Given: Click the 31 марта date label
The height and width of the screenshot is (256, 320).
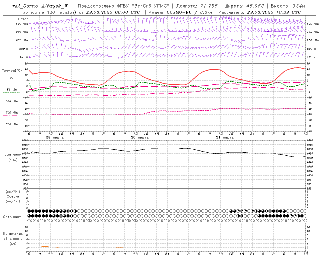Looking at the screenshot, I should pyautogui.click(x=225, y=137).
